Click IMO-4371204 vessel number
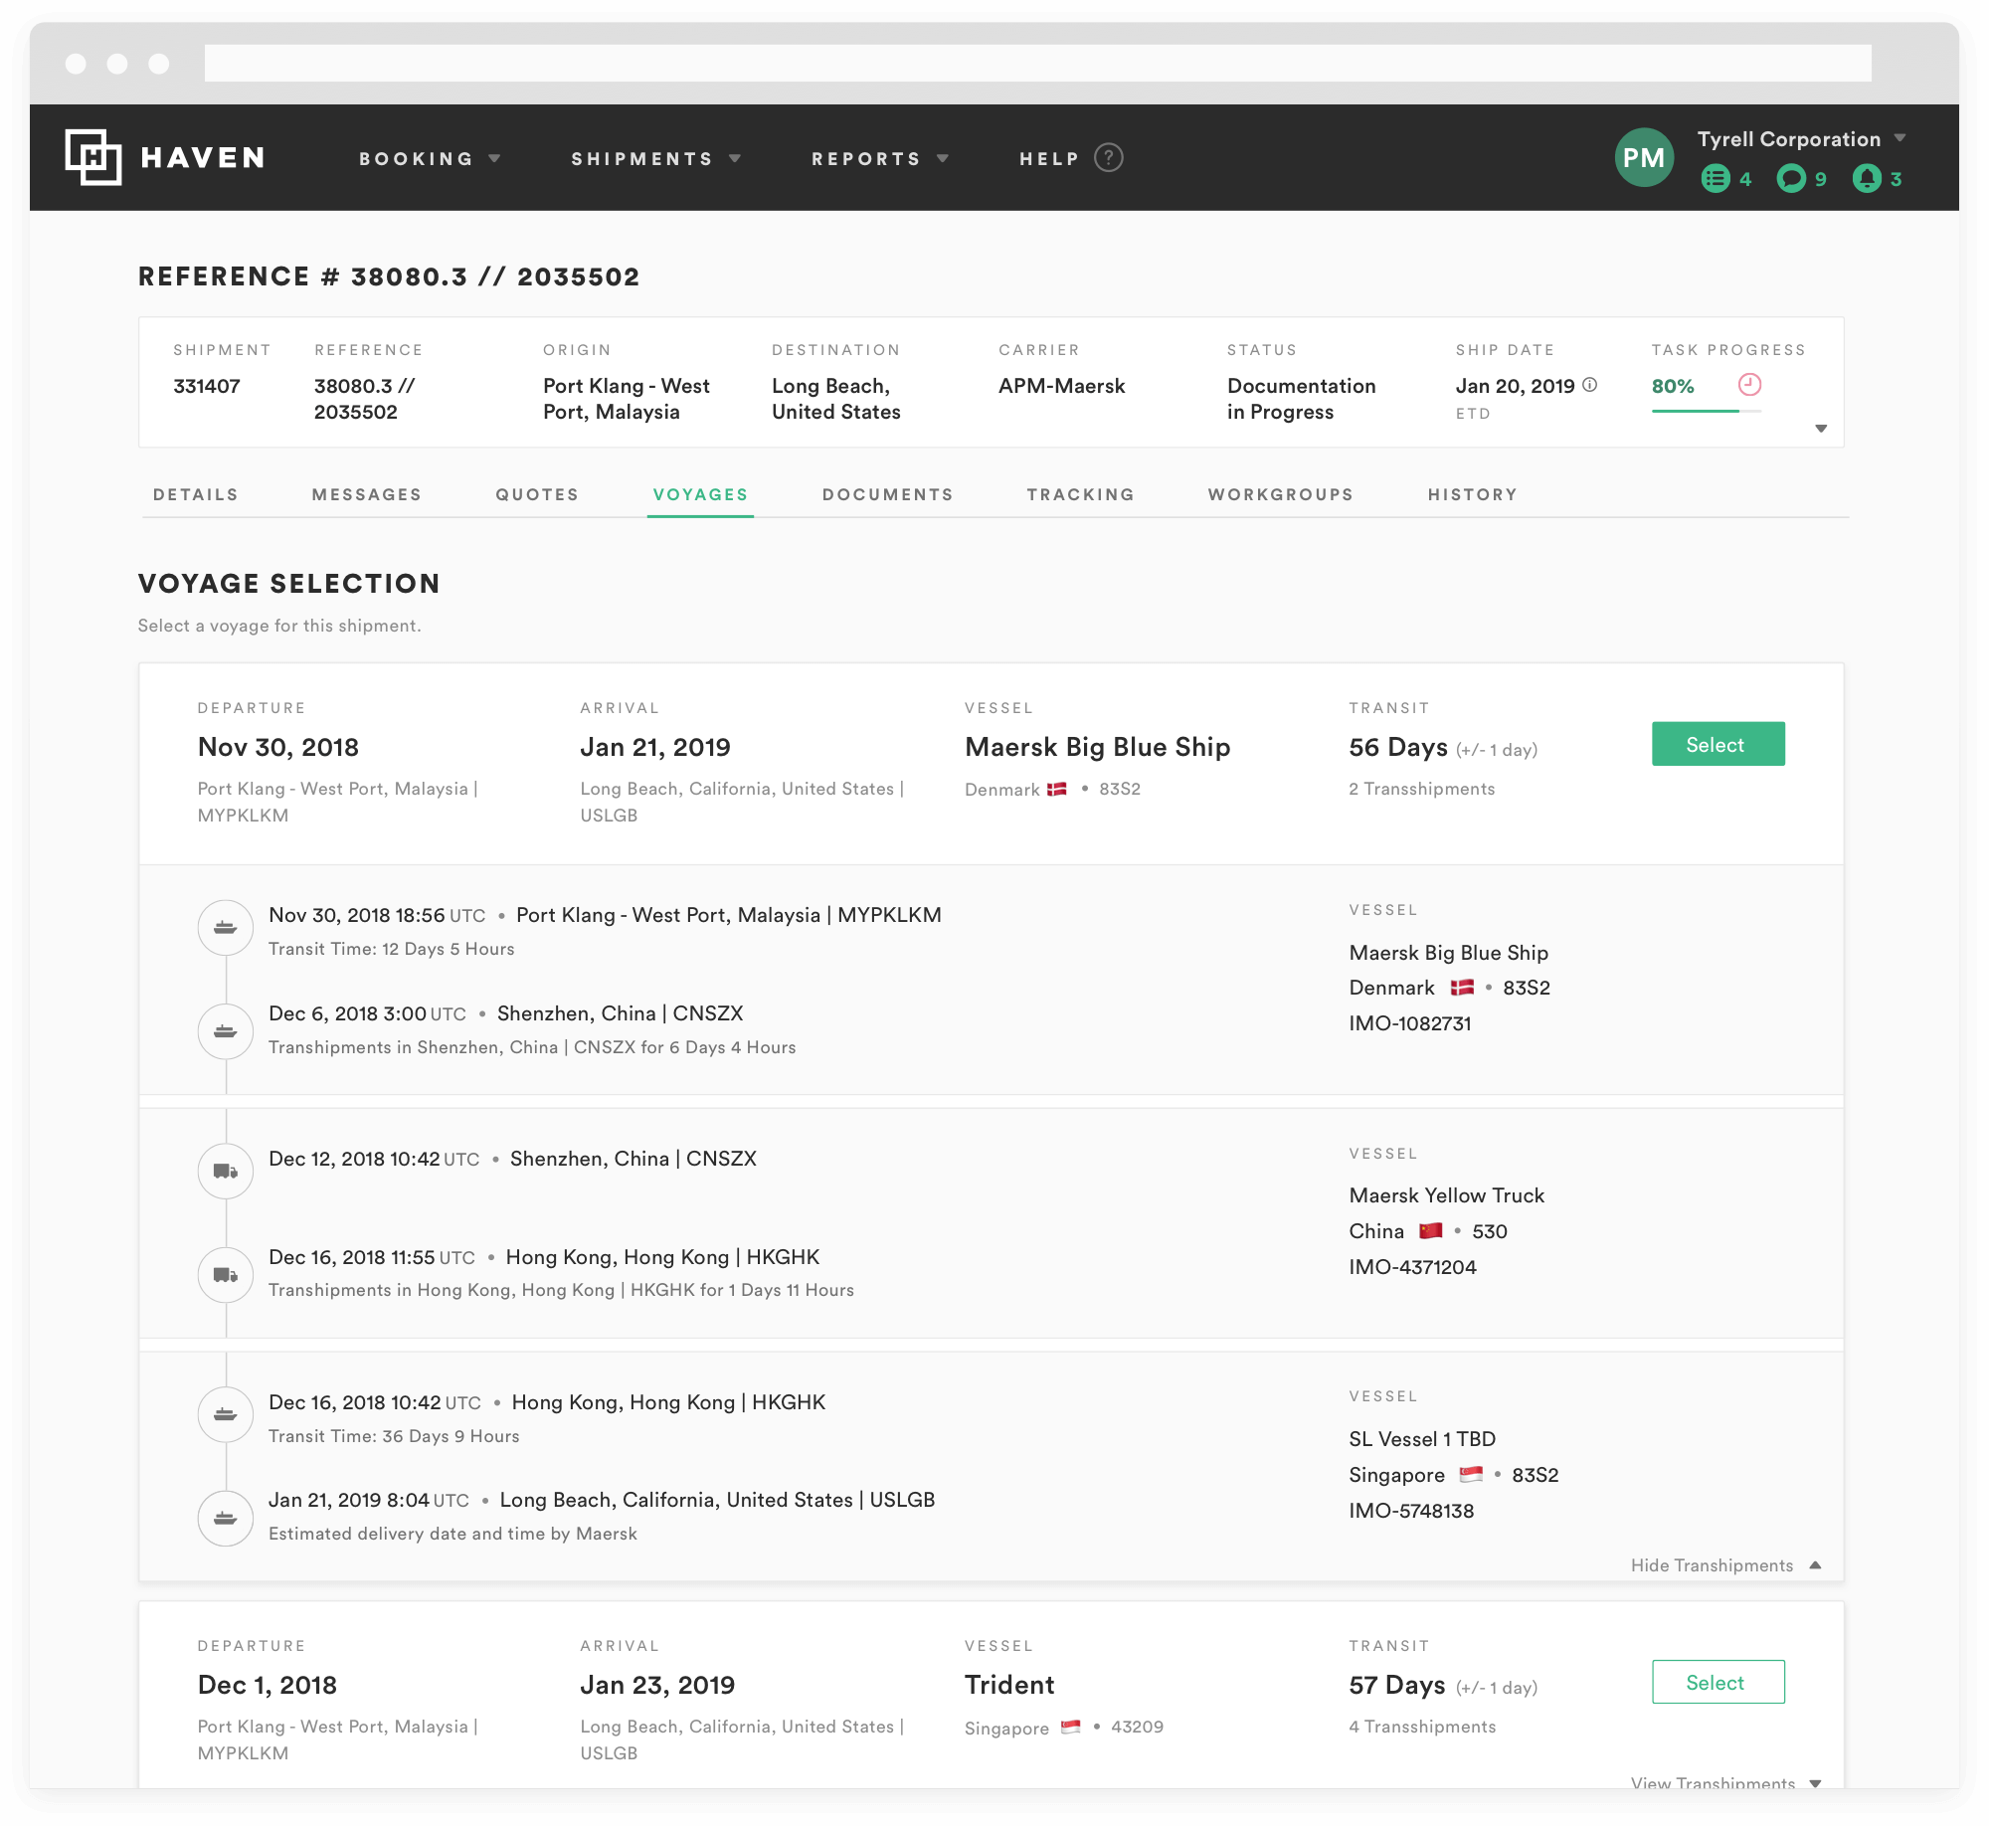The height and width of the screenshot is (1826, 1989). [x=1413, y=1267]
